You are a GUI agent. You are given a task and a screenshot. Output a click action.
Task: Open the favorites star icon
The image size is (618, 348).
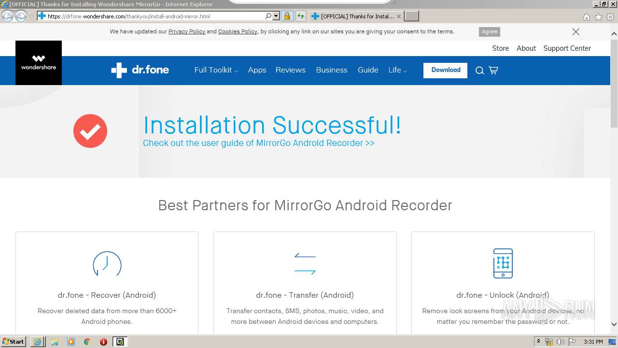[x=599, y=17]
